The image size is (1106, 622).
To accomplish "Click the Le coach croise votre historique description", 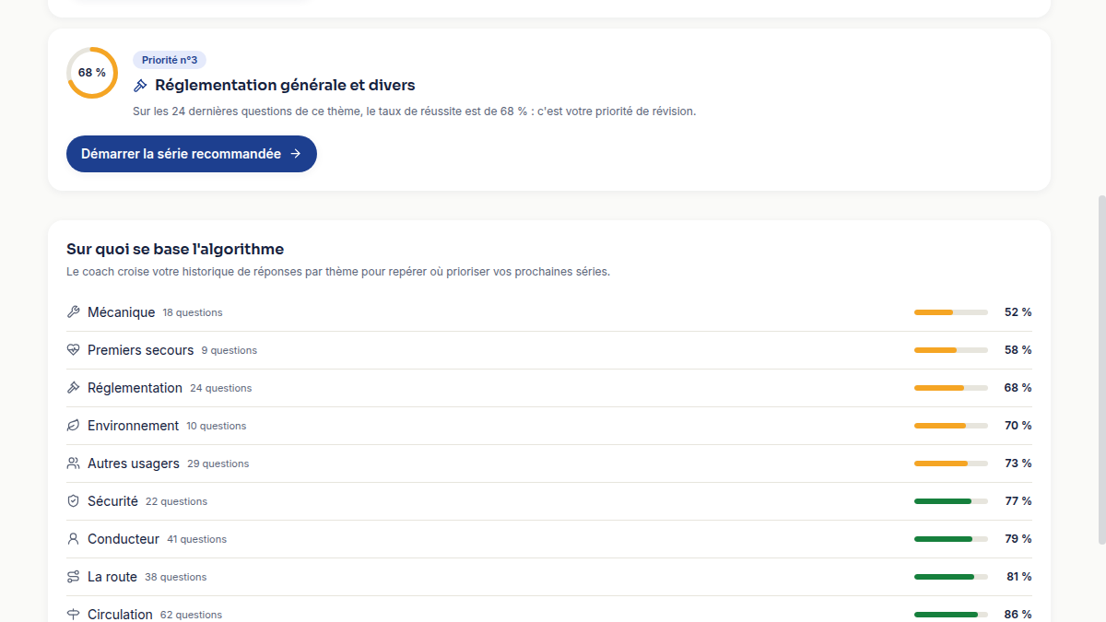I will [338, 272].
